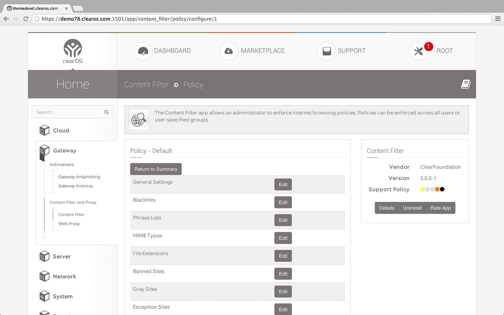Open Content Filter in sidebar
Image resolution: width=504 pixels, height=315 pixels.
[71, 215]
